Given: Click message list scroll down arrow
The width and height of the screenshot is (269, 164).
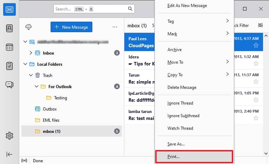Looking at the screenshot, I should [x=266, y=153].
